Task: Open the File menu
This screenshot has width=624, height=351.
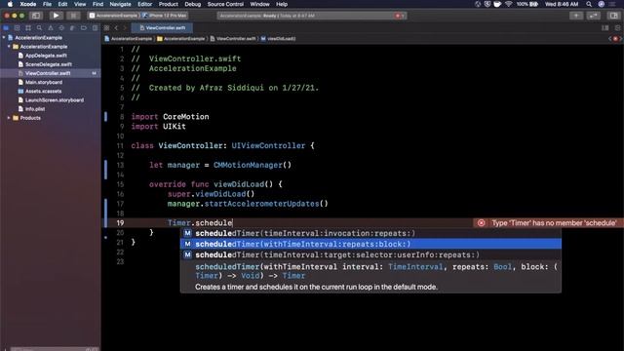Action: (x=47, y=4)
